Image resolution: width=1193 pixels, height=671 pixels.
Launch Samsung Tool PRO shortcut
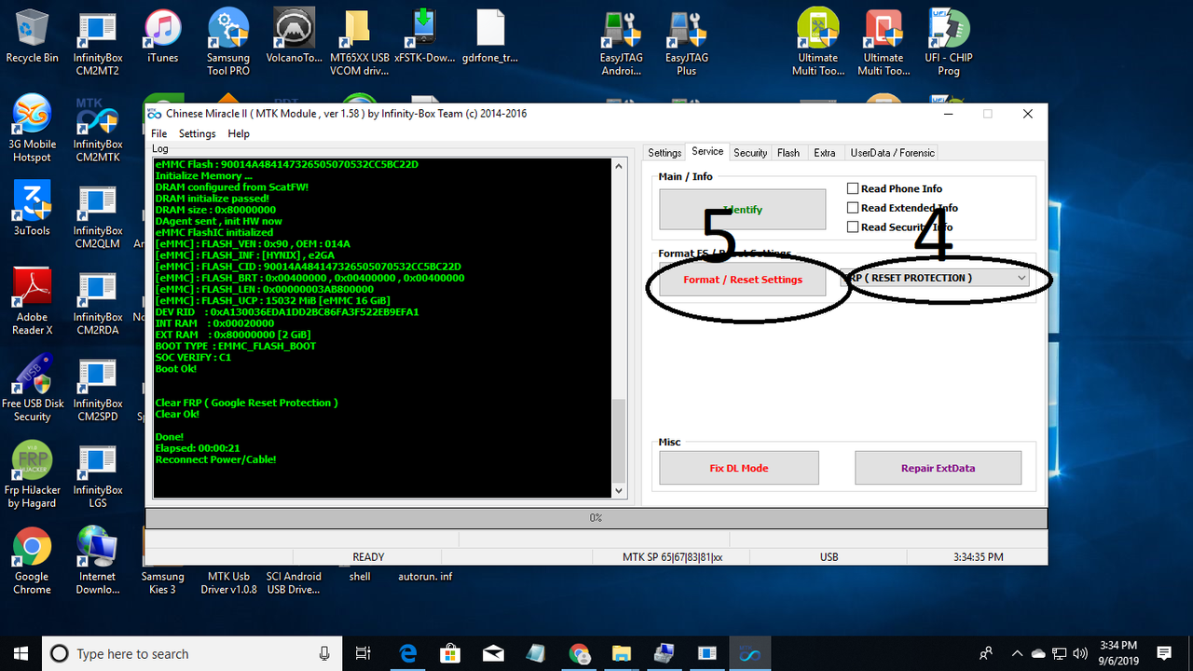click(x=228, y=44)
